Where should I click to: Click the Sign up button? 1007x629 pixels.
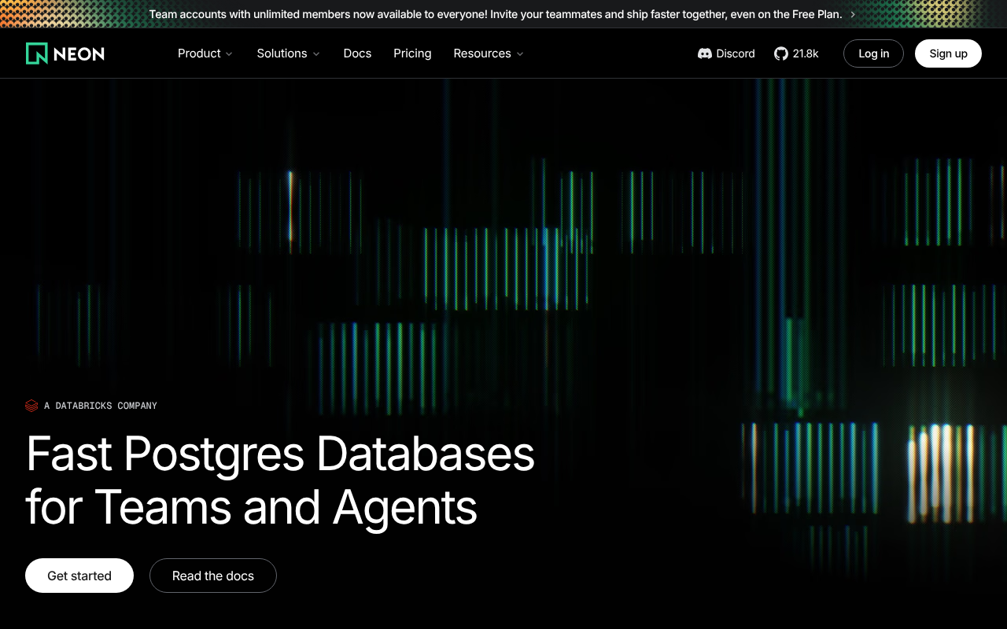(x=948, y=53)
